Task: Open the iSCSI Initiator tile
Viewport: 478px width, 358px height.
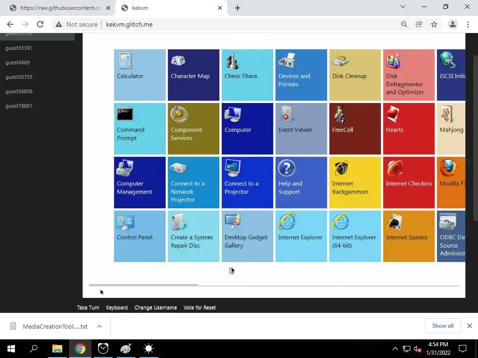Action: pos(451,75)
